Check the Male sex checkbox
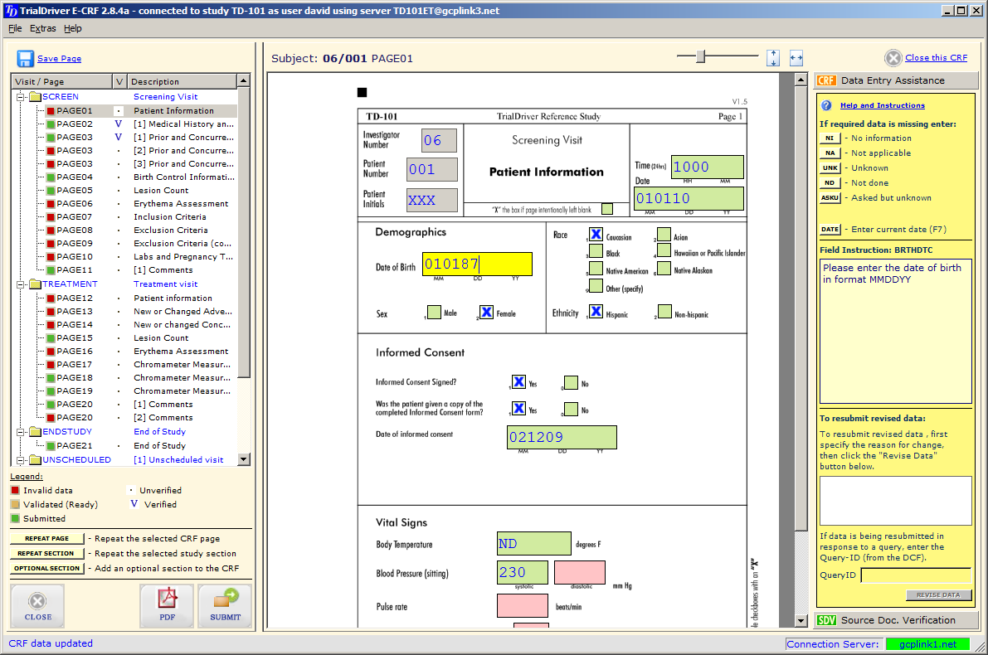The height and width of the screenshot is (655, 988). tap(434, 313)
